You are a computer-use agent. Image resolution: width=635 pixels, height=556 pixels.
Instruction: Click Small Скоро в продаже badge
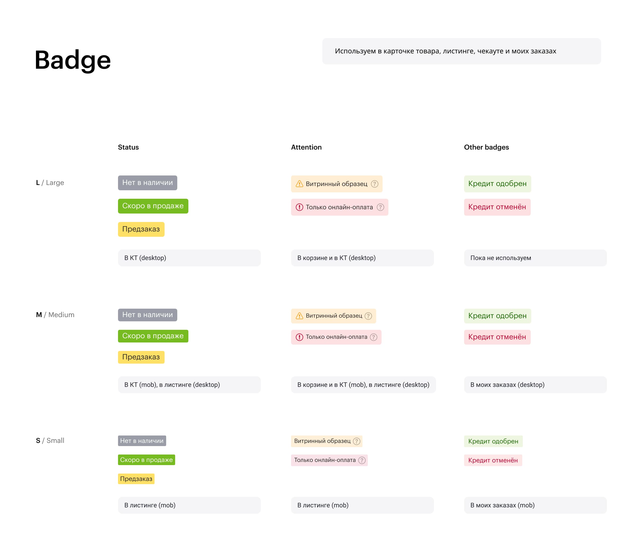click(146, 460)
